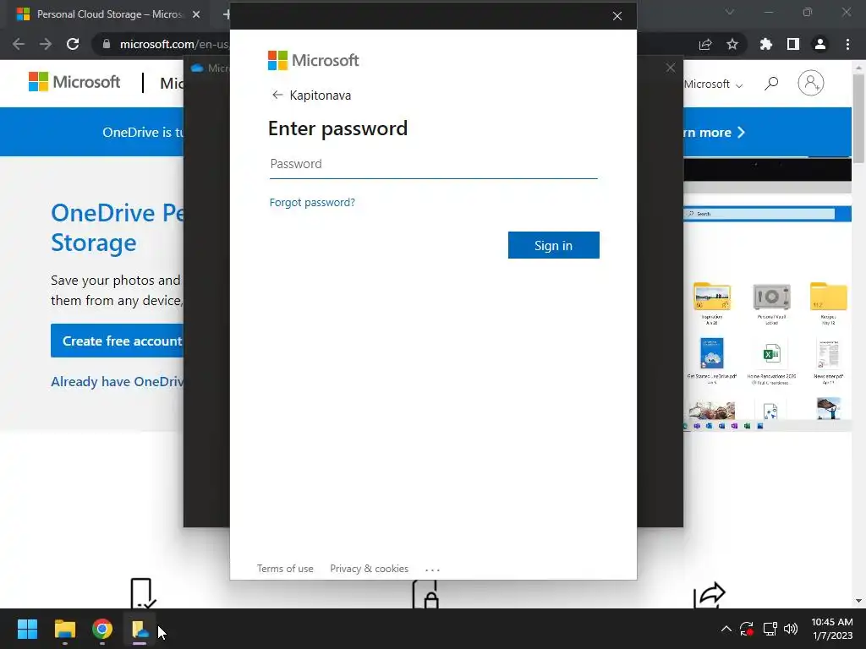Click Already have OneDrive link
Image resolution: width=866 pixels, height=649 pixels.
(117, 382)
